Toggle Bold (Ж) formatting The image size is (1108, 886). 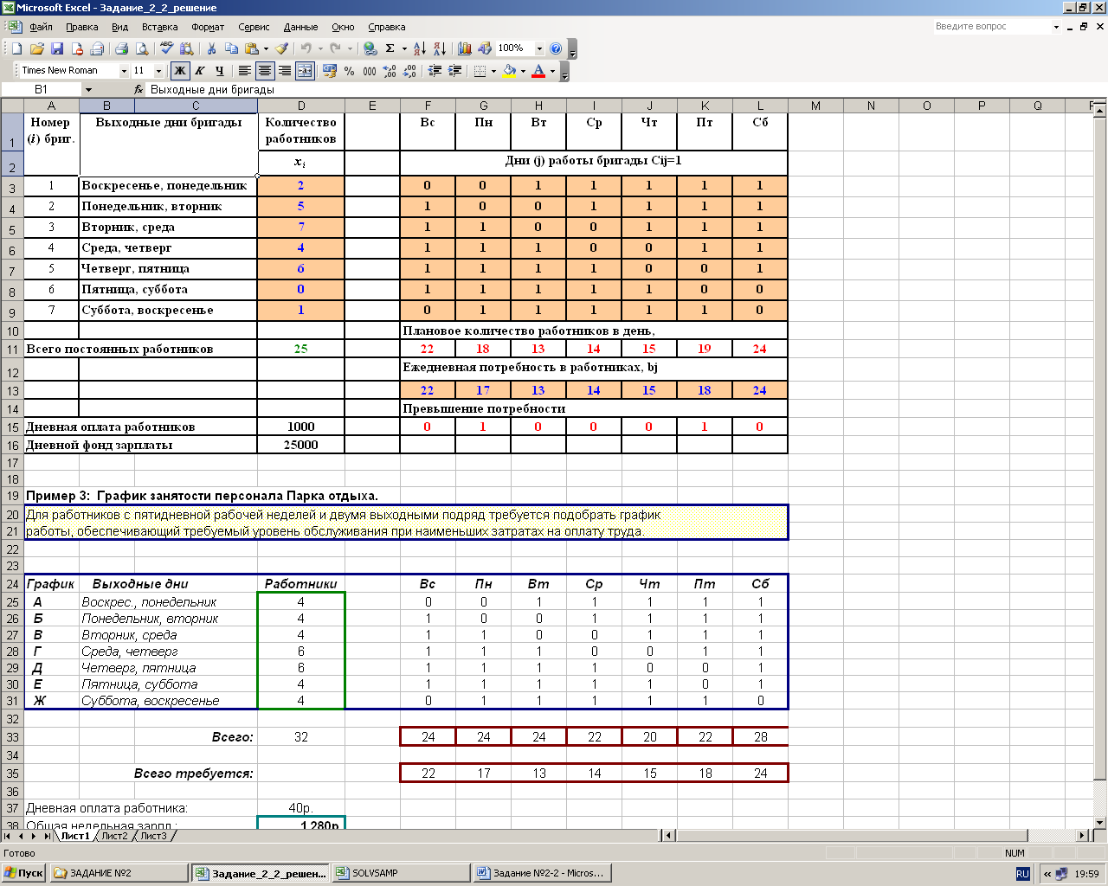pyautogui.click(x=180, y=71)
